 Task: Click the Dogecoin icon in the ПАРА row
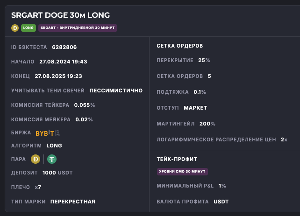pos(36,160)
